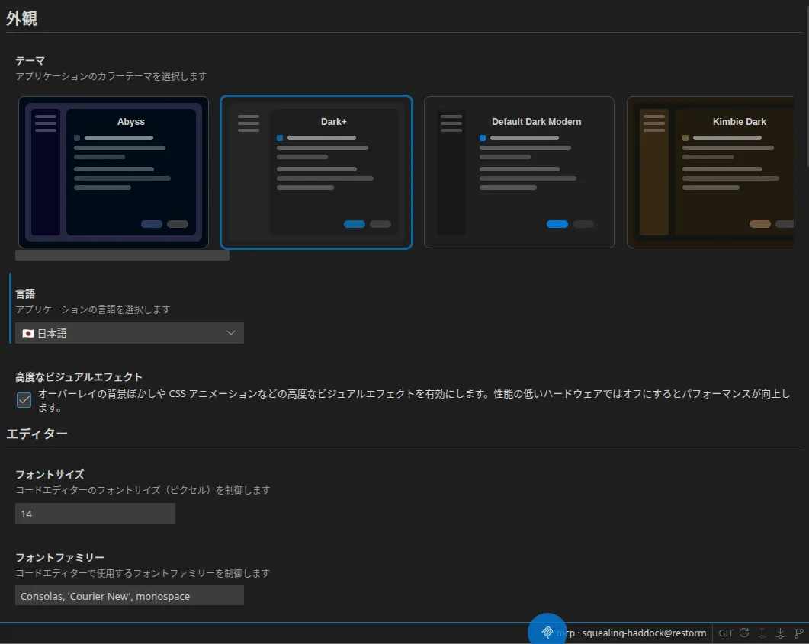Click the エディター section heading
The height and width of the screenshot is (644, 809).
tap(37, 434)
